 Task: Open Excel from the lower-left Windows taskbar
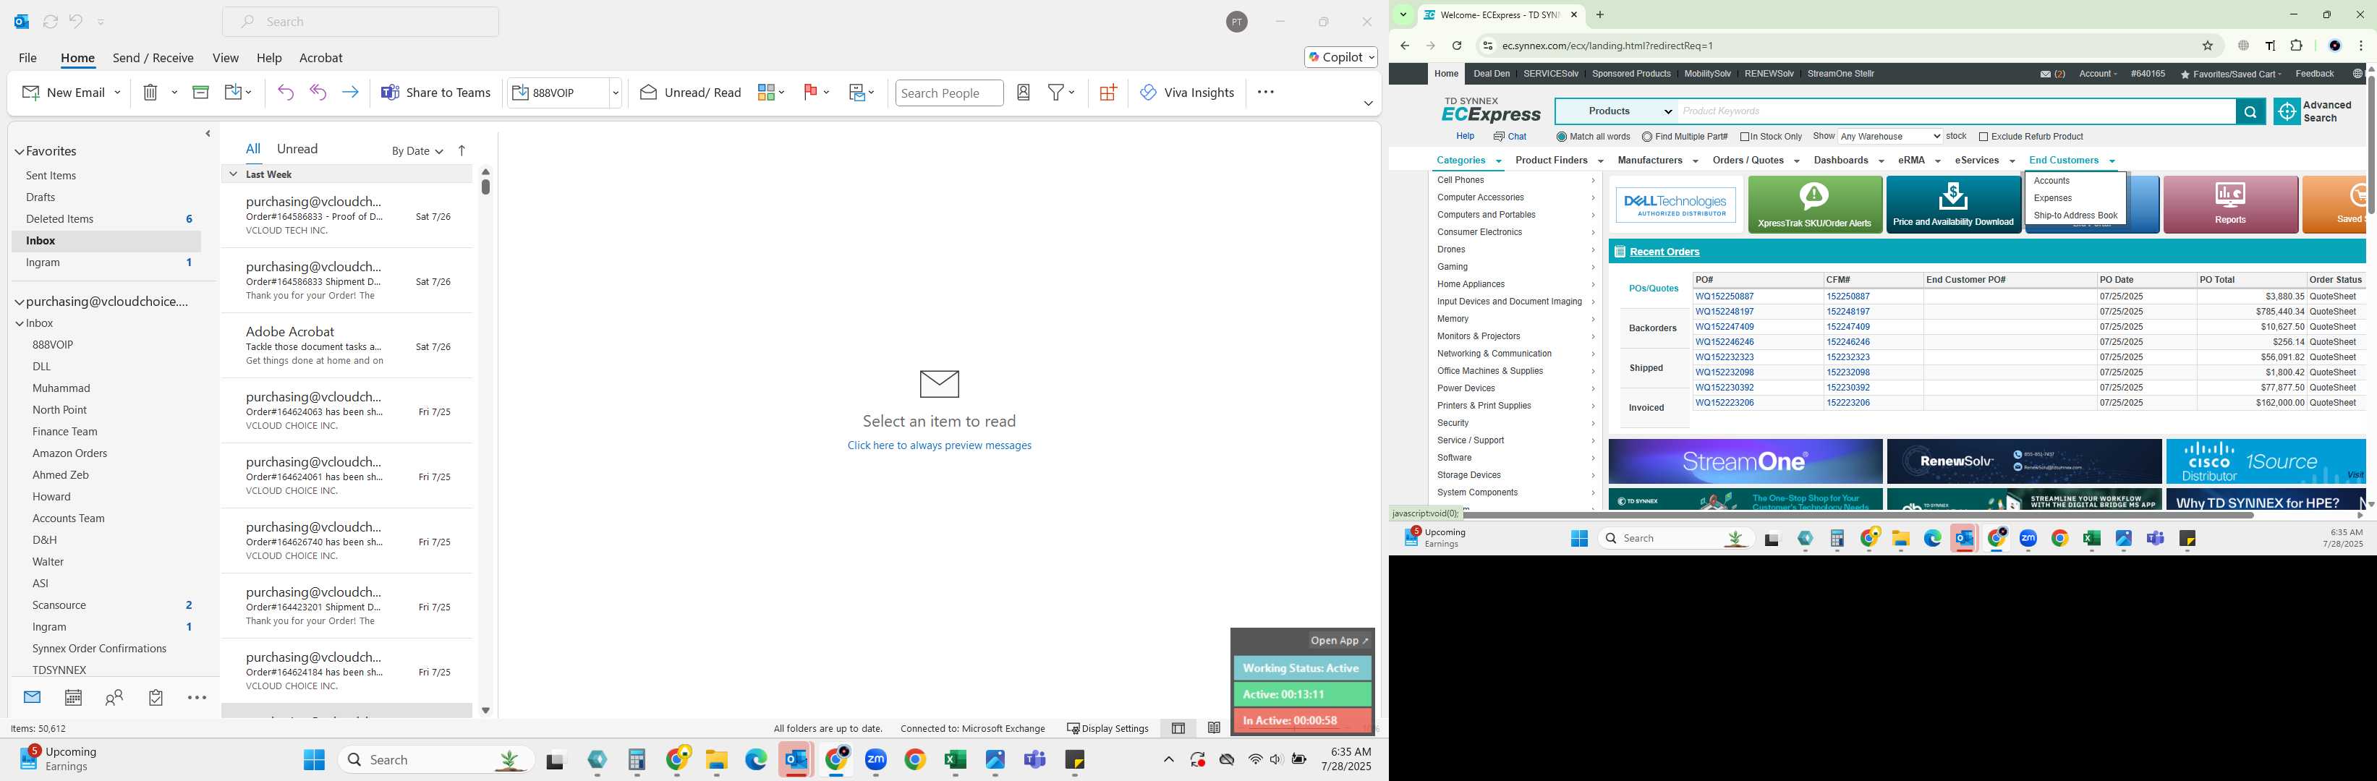point(955,761)
